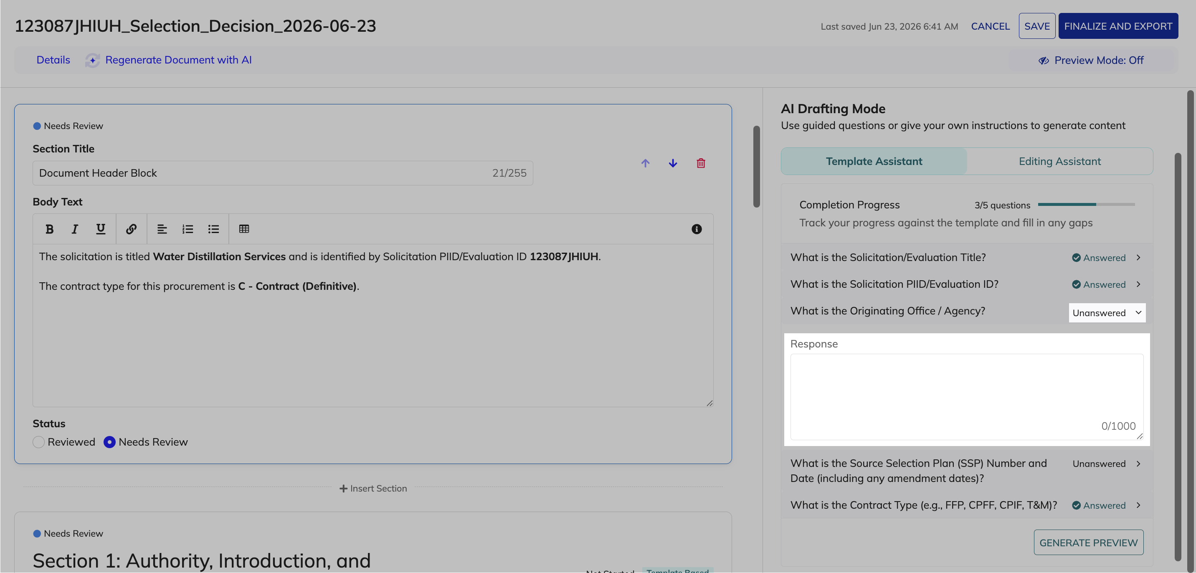Click the 'Water Distillation Services' bold text

pos(219,257)
